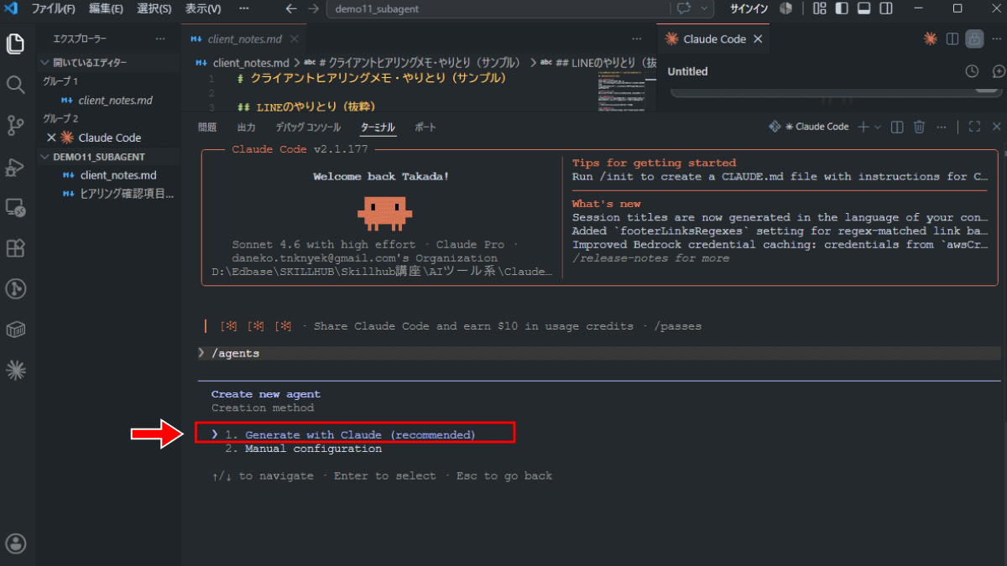Toggle the bottom panel visibility
Screen dimensions: 1007x566
pos(864,8)
